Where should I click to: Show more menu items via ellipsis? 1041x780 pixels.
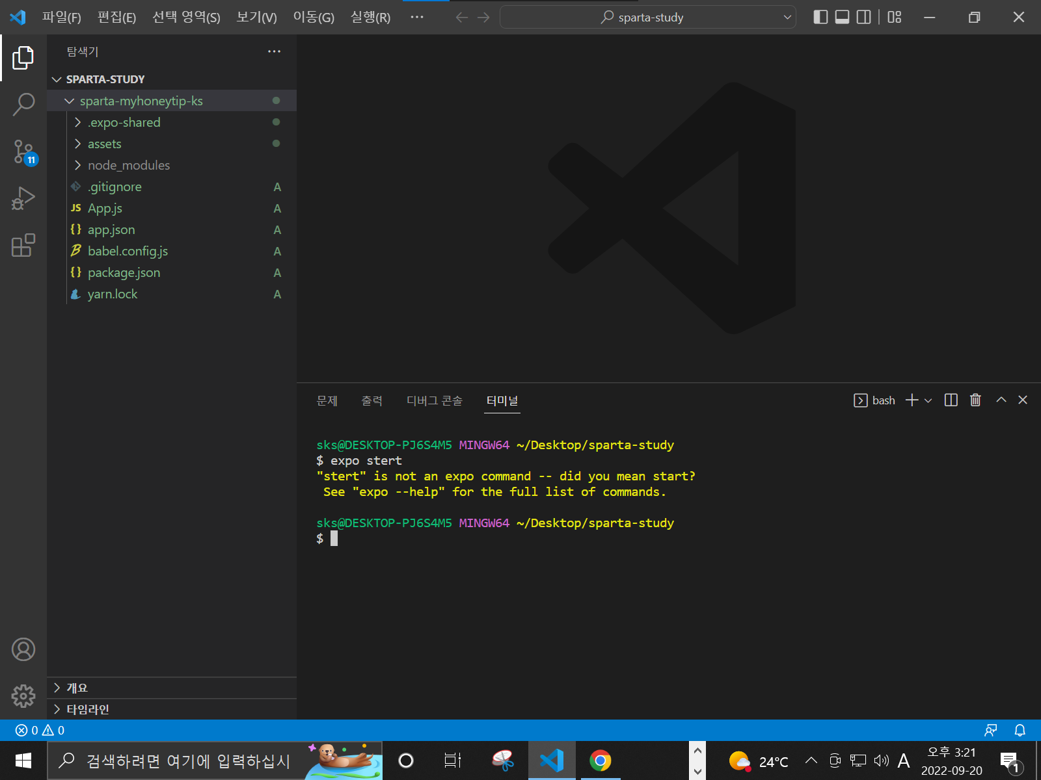click(417, 18)
